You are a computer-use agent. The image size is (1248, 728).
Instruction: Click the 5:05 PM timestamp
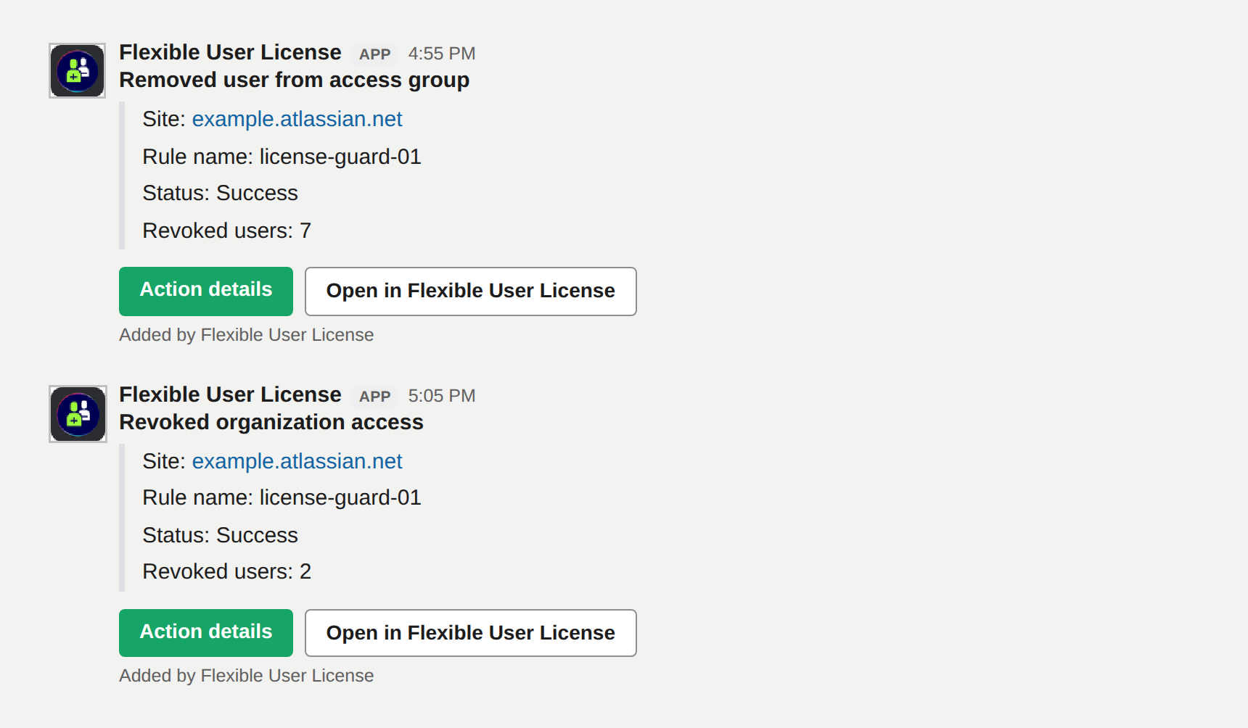(442, 396)
